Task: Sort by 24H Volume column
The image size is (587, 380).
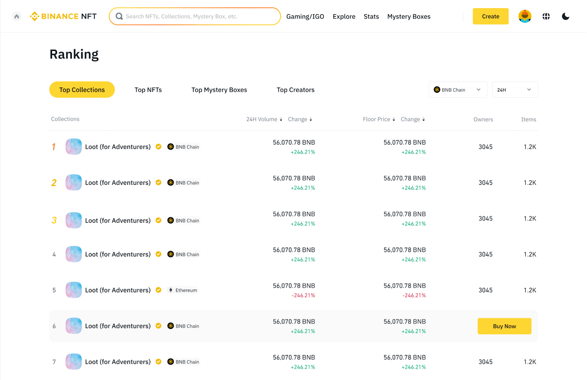Action: (x=264, y=119)
